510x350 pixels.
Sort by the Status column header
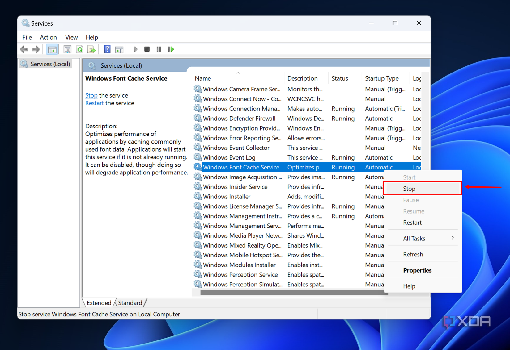click(345, 78)
